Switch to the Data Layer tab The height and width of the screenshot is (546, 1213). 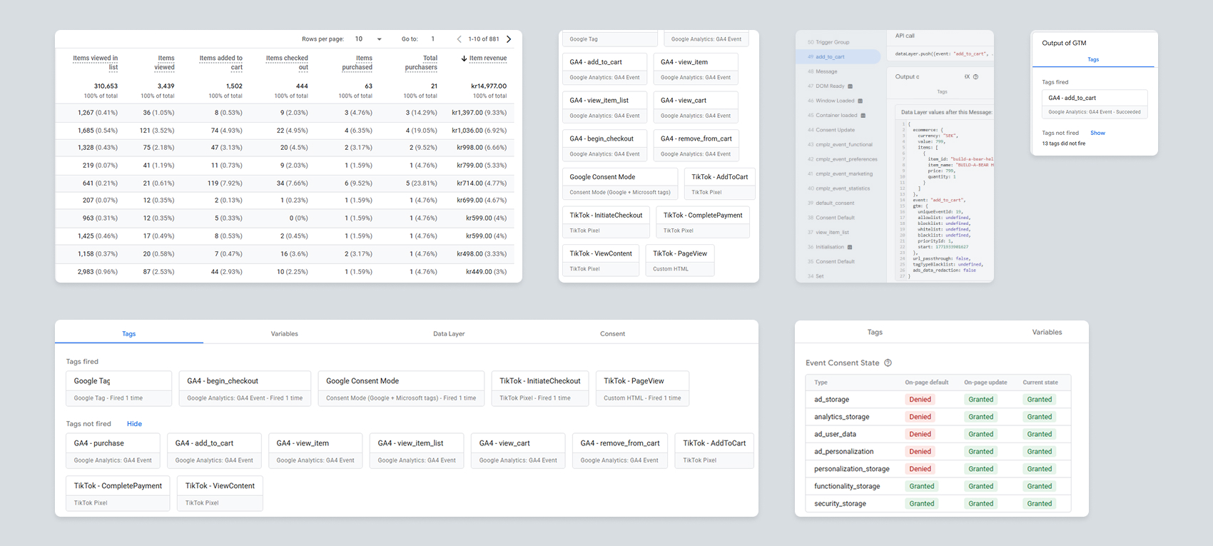point(449,333)
